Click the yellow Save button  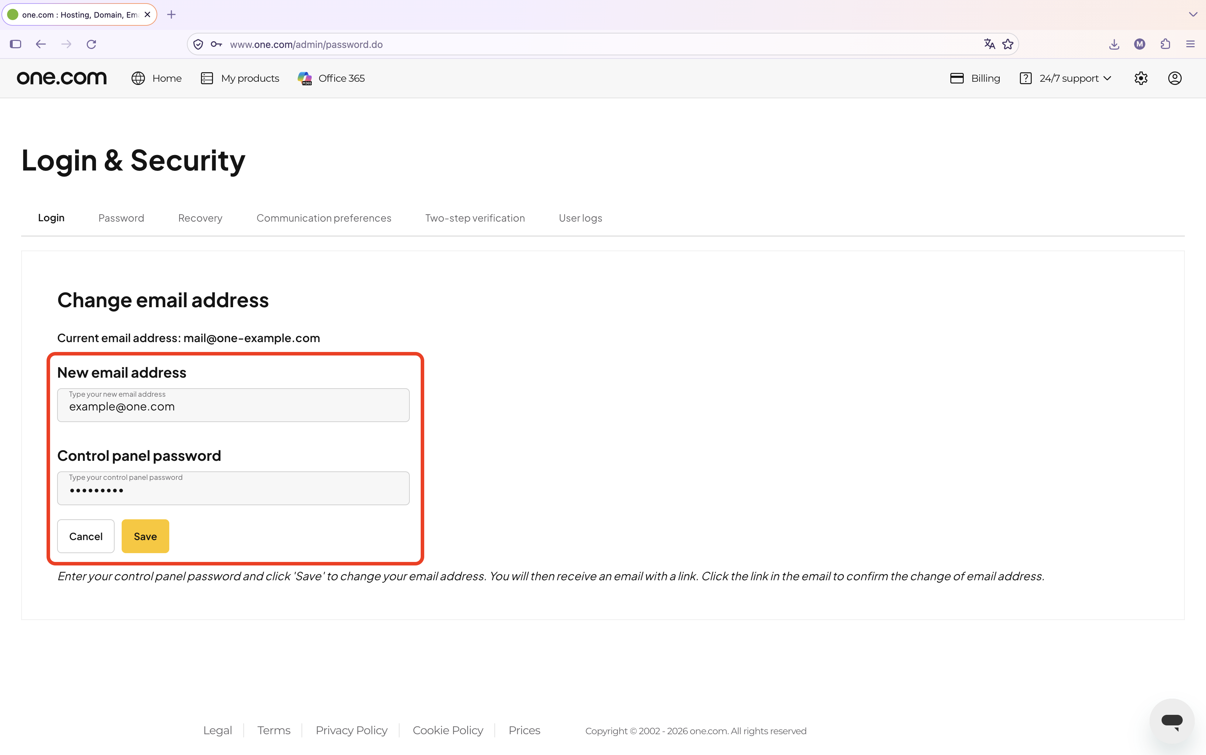pyautogui.click(x=145, y=536)
